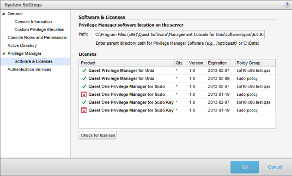Open the help question mark icon
This screenshot has height=176, width=292.
287,5
